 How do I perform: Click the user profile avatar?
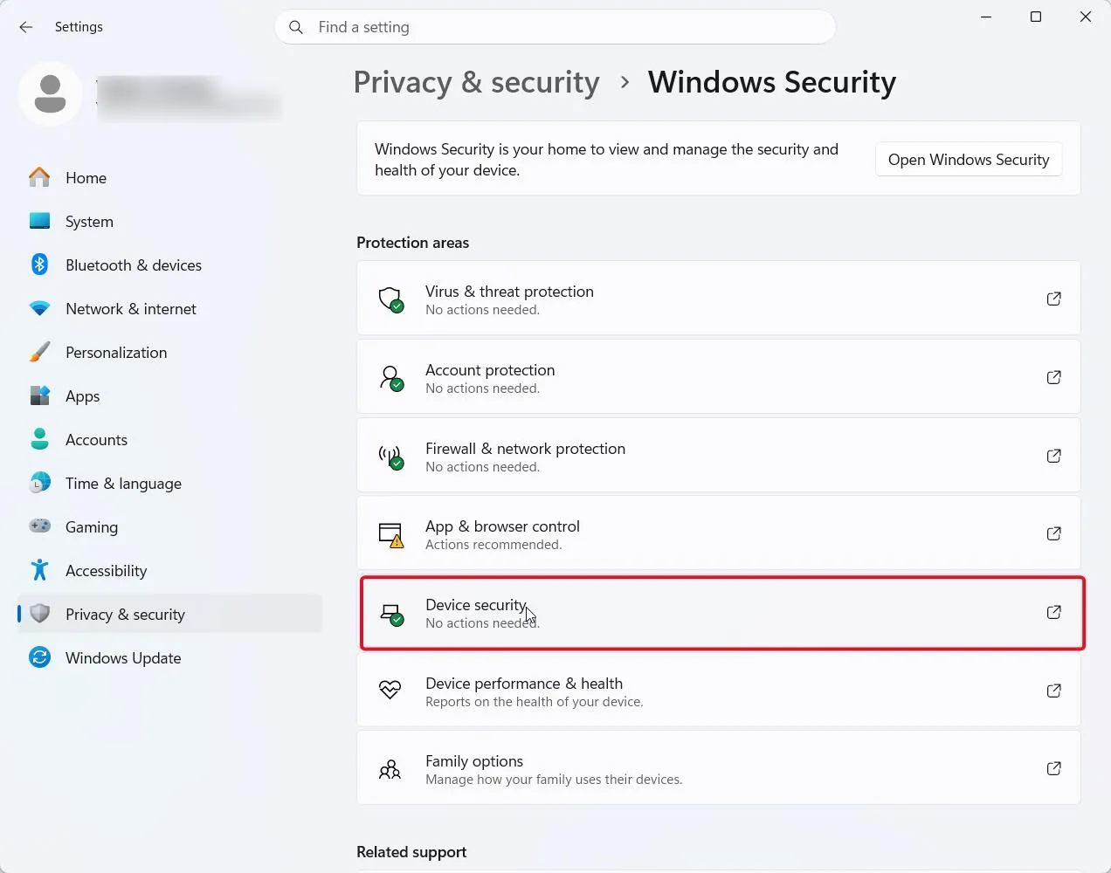click(50, 93)
